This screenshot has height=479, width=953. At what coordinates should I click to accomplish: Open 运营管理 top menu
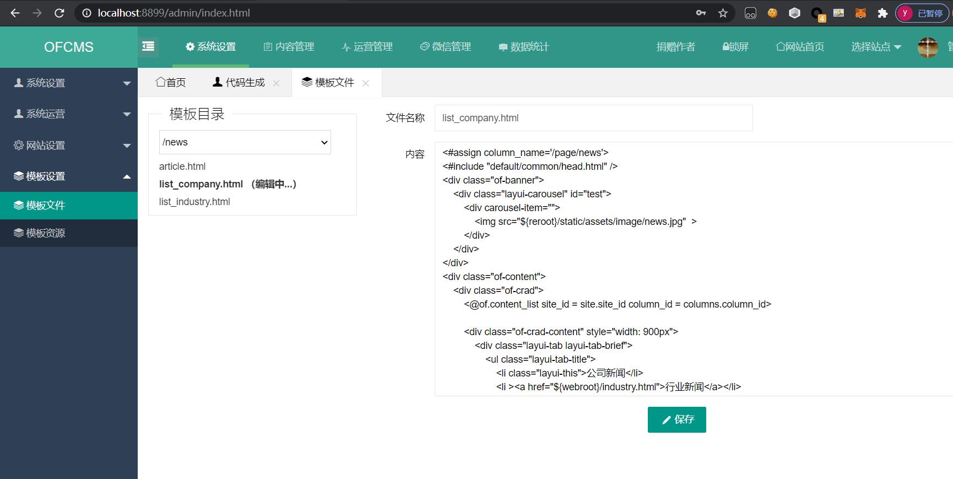tap(367, 47)
